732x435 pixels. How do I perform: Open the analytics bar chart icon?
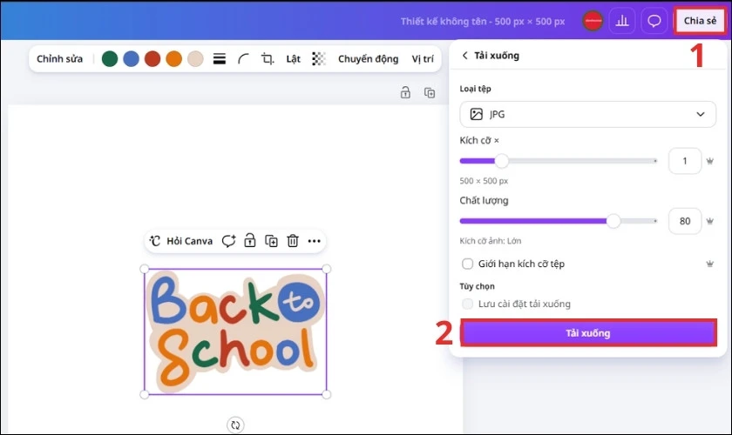point(622,21)
